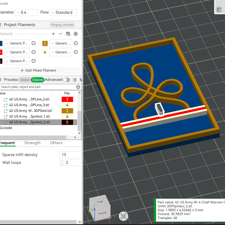Click part icon of Symbol_2.stl
225x225 pixels.
[6, 122]
